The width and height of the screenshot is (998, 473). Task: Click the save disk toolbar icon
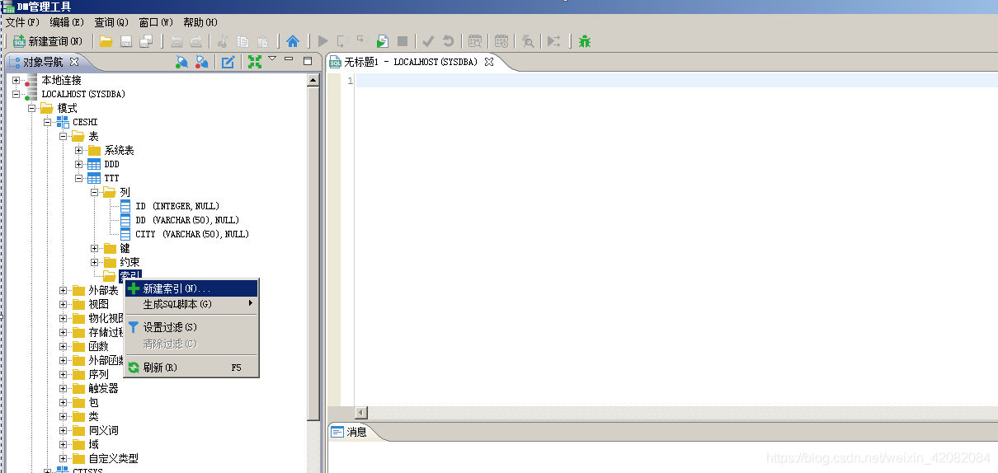pos(126,41)
